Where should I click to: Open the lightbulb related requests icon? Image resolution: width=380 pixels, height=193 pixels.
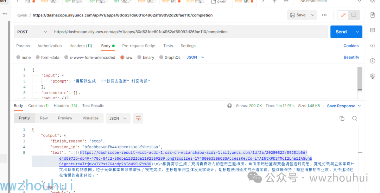(373, 76)
